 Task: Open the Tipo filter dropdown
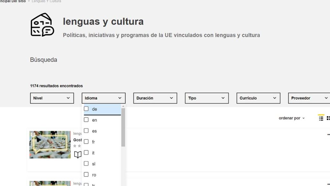click(207, 98)
